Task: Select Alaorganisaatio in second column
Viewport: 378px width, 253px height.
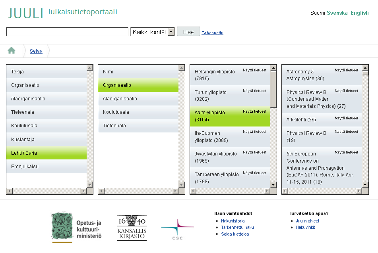Action: tap(138, 99)
